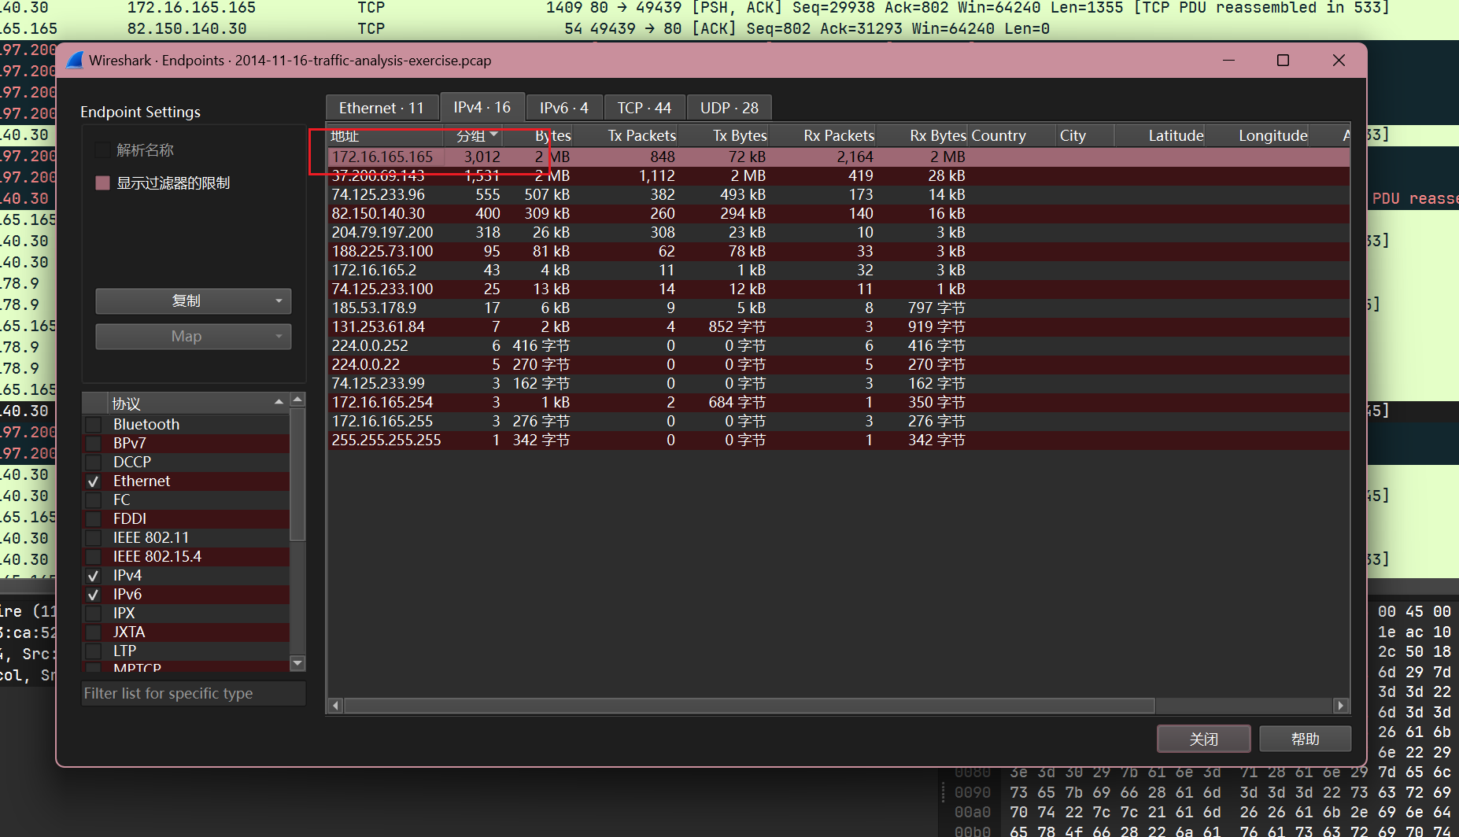The image size is (1459, 837).
Task: Open the Ethernet · 11 tab
Action: point(382,108)
